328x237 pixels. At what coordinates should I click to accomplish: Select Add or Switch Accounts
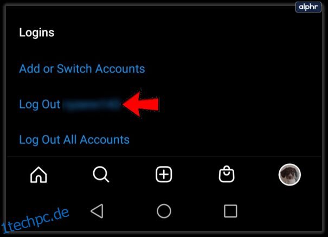[x=82, y=69]
